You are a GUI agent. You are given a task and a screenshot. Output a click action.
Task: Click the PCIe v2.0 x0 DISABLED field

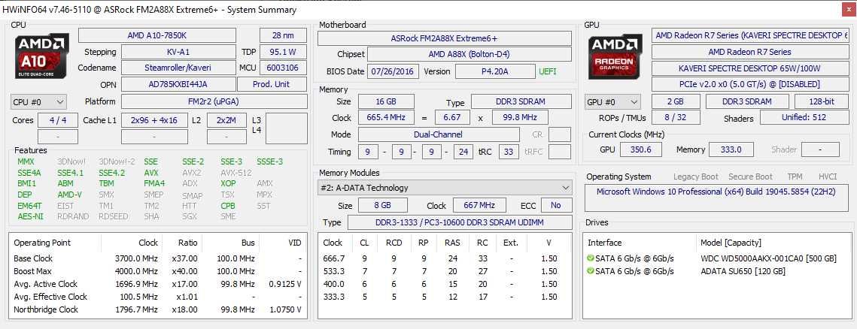click(x=749, y=84)
